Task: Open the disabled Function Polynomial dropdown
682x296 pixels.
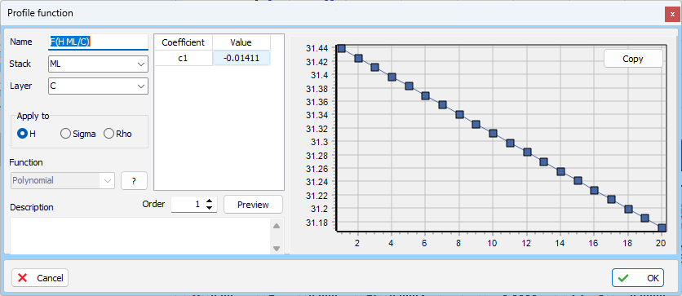Action: [63, 180]
